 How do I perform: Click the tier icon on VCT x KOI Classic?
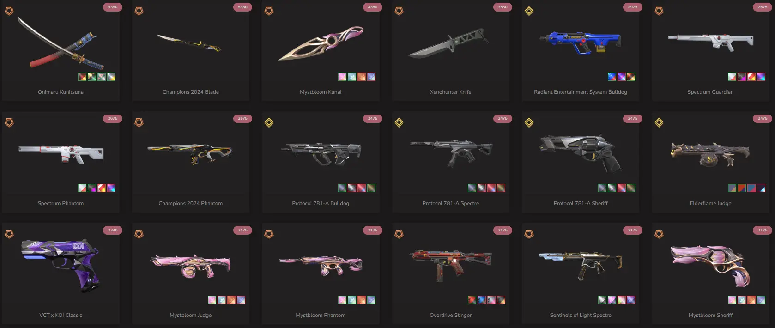coord(9,234)
